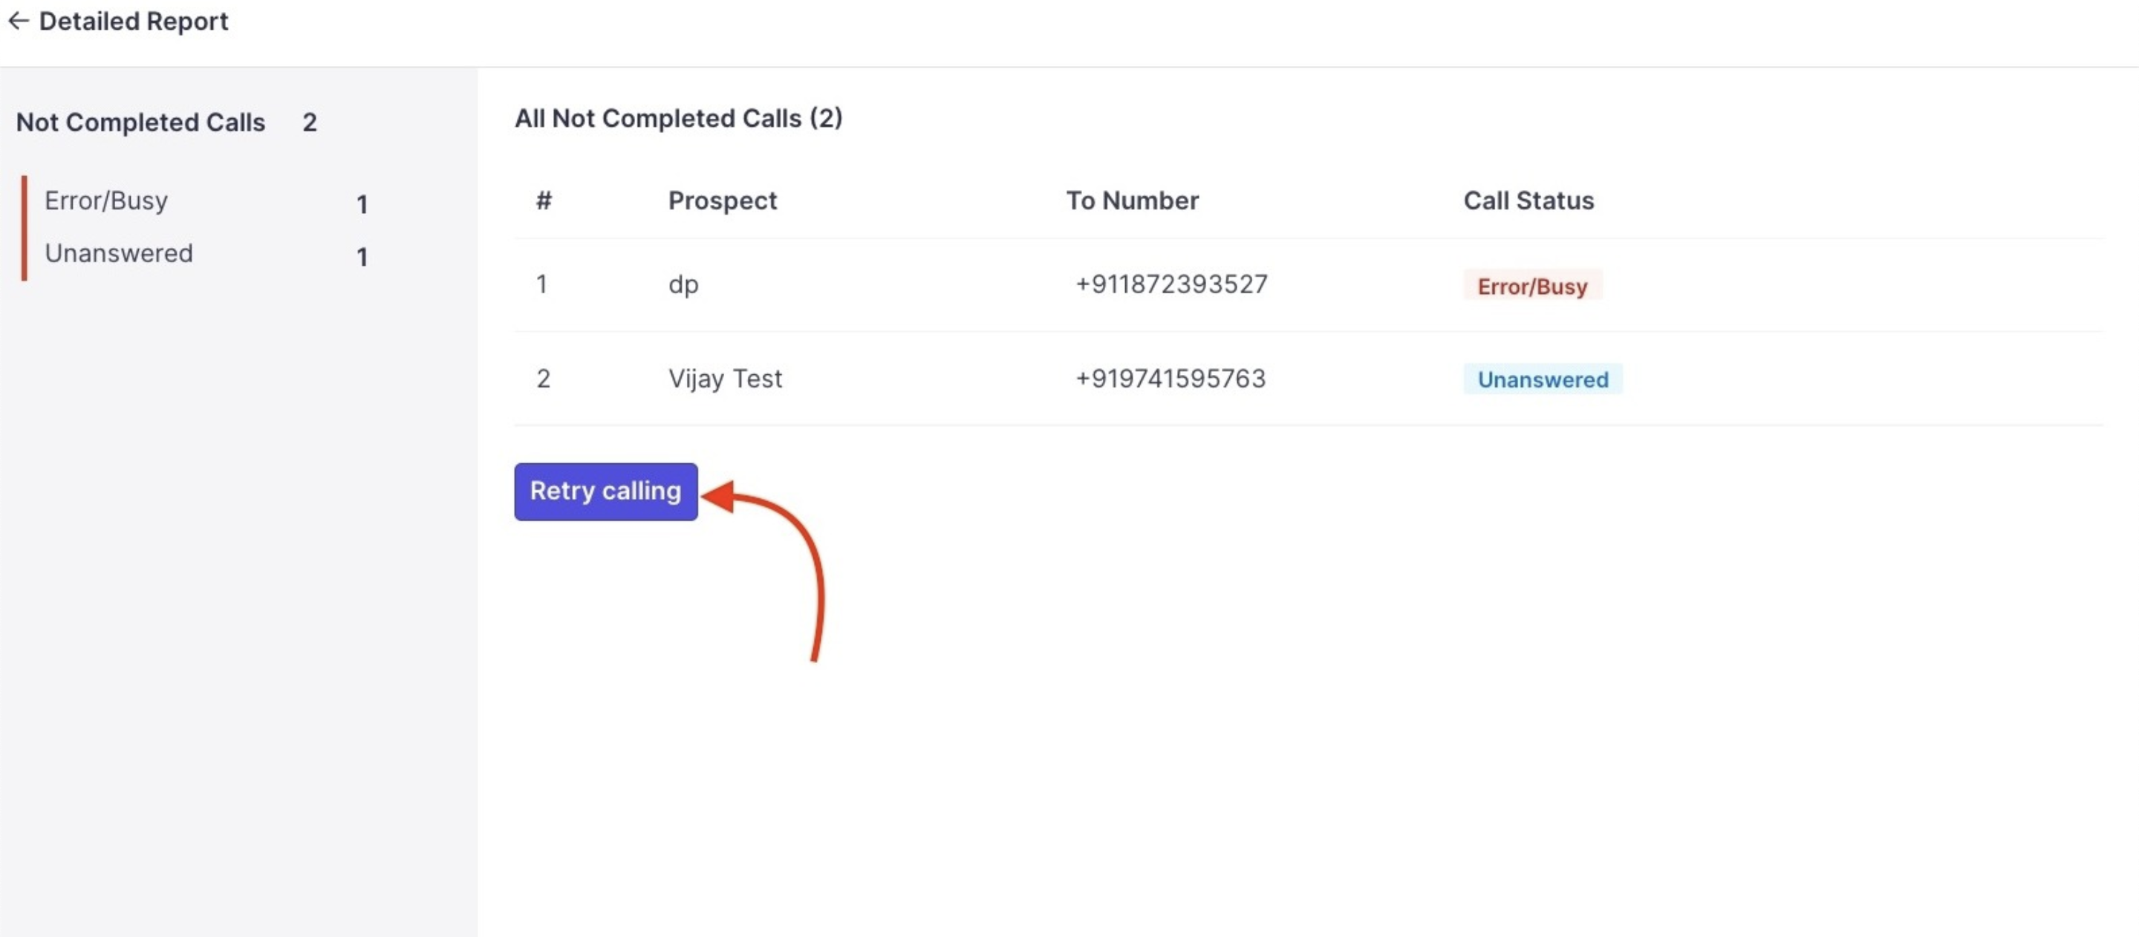2139x937 pixels.
Task: Click the Not Completed Calls sidebar heading
Action: [x=140, y=123]
